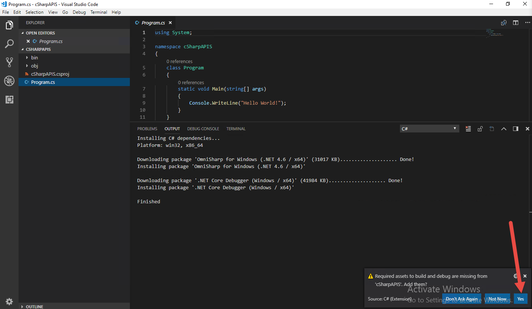Open the Extensions view
532x309 pixels.
[9, 99]
